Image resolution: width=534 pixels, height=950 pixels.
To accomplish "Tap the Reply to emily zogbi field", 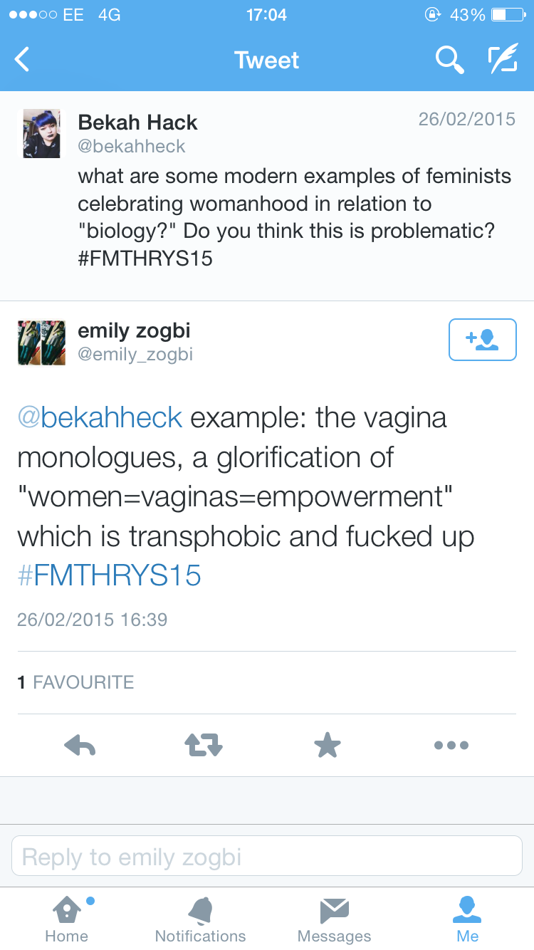I will point(267,856).
